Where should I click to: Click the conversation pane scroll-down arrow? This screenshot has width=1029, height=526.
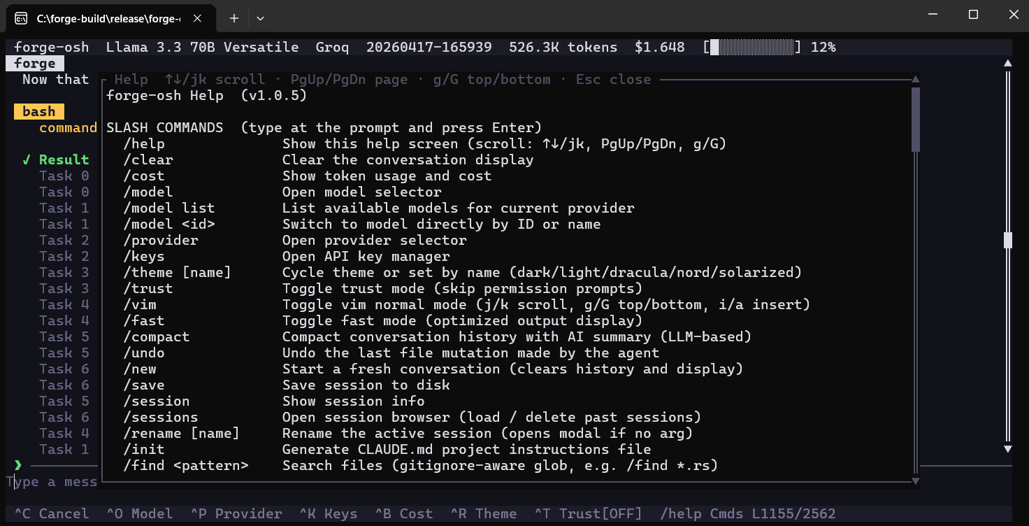[1007, 448]
